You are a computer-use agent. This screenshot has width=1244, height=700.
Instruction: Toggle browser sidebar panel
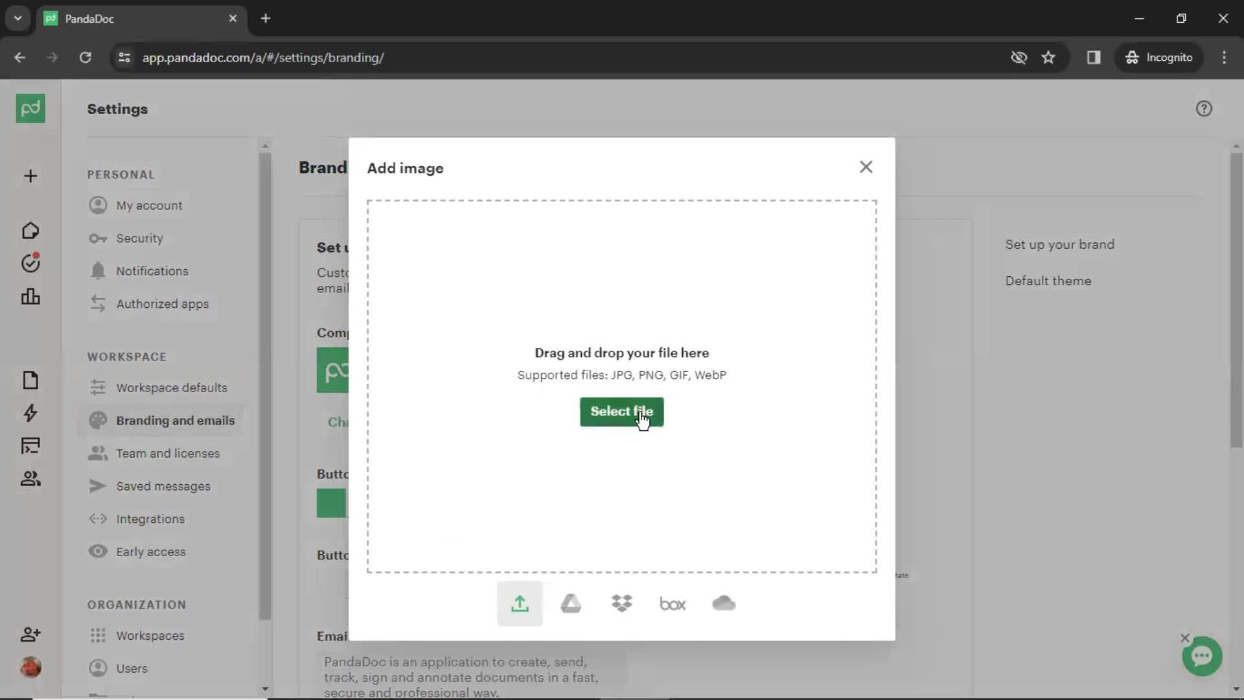[x=1094, y=57]
